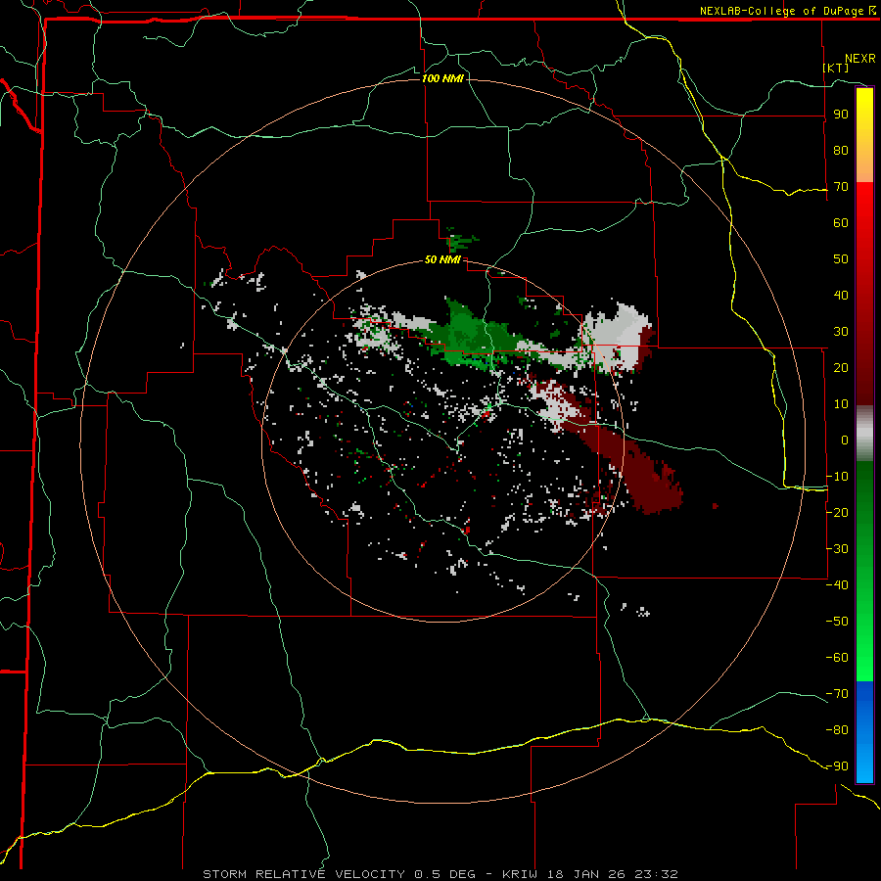Select the 100 NMI range ring label
Screen dimensions: 881x881
click(x=442, y=78)
